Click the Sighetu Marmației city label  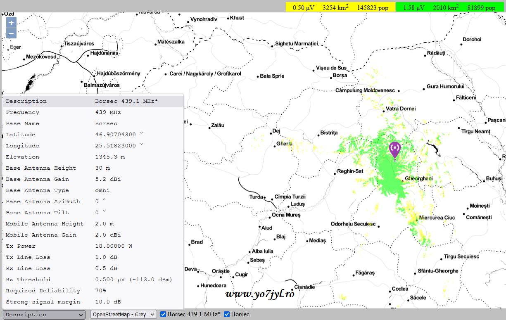(x=297, y=43)
